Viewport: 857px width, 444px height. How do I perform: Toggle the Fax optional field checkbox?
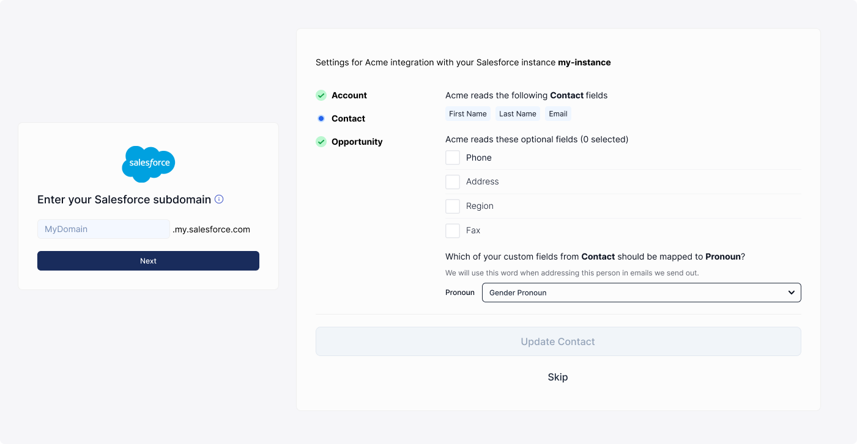[x=453, y=231]
